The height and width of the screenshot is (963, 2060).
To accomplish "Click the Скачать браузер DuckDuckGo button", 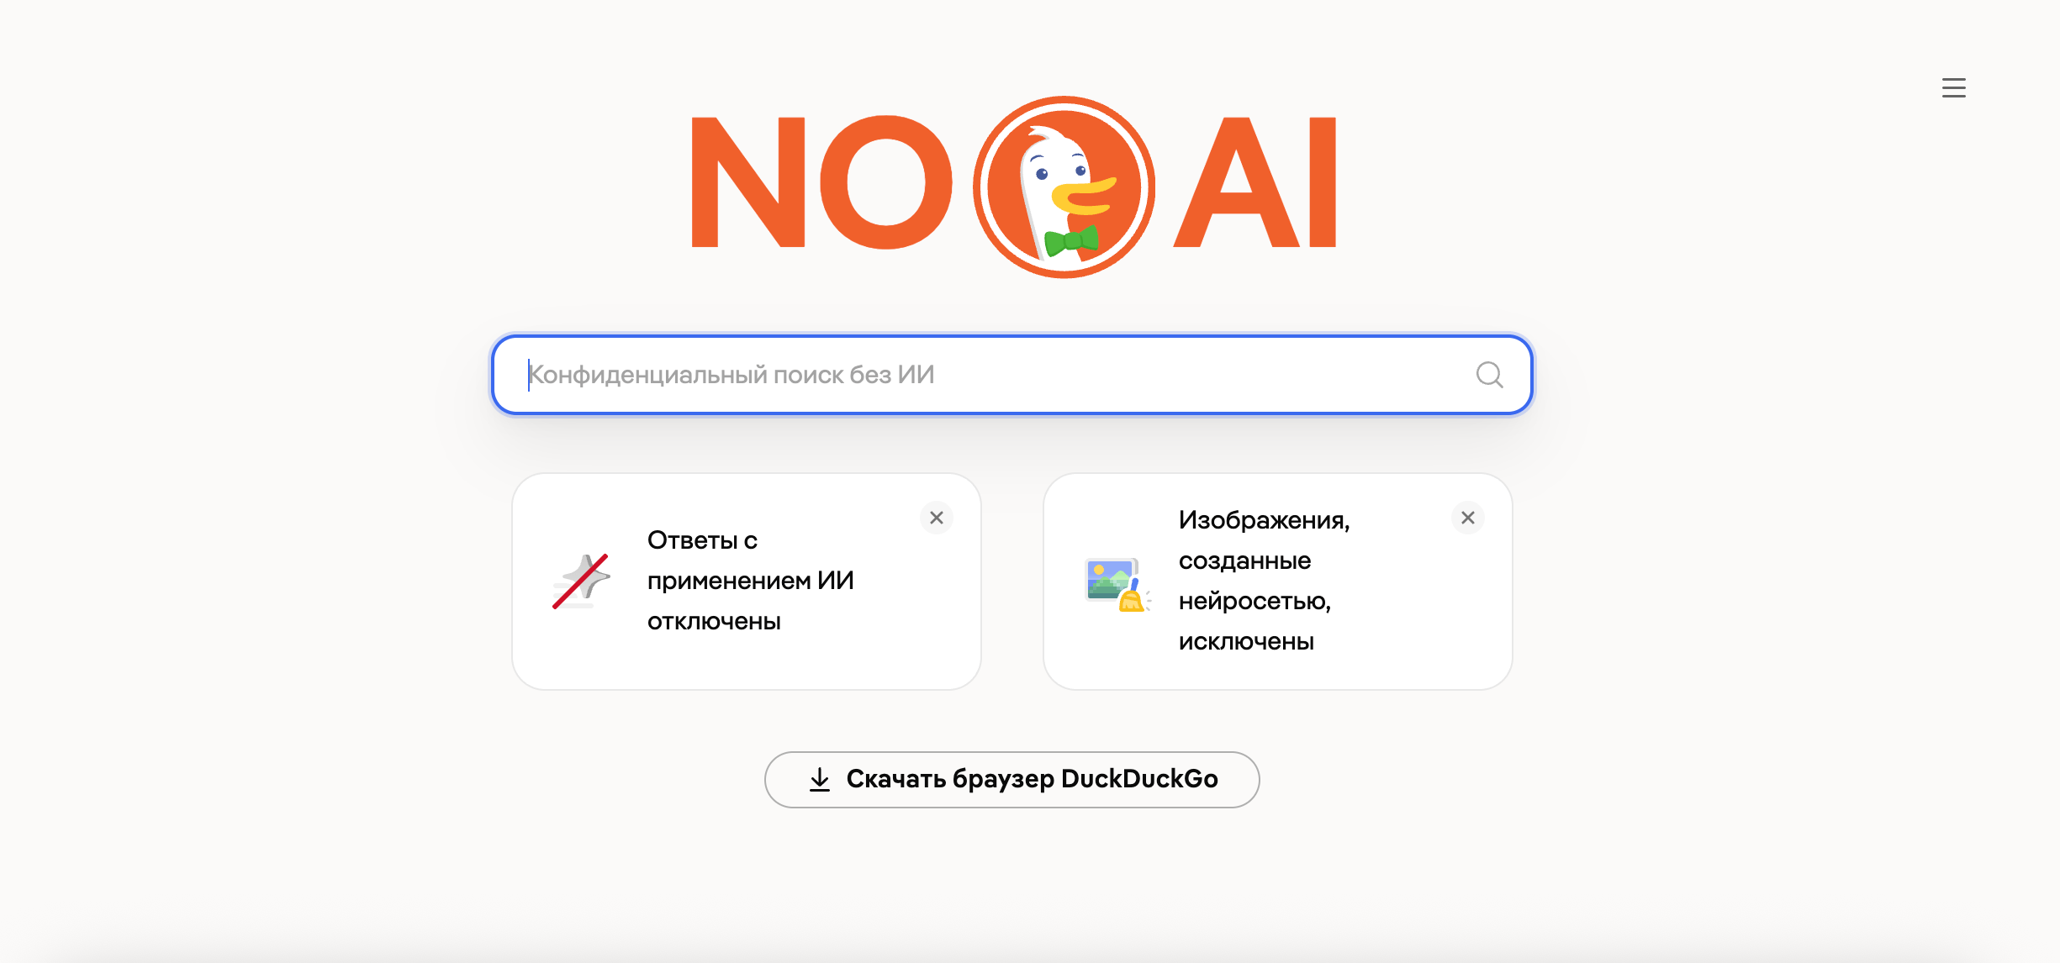I will [x=1012, y=779].
